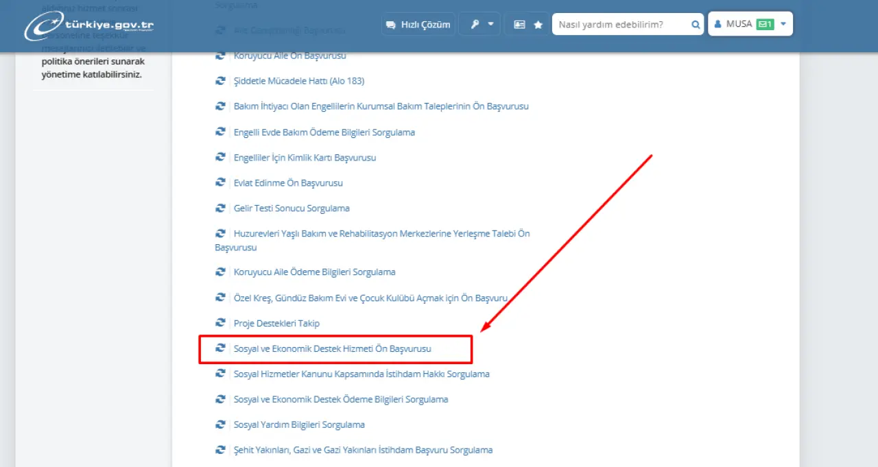This screenshot has height=467, width=878.
Task: Click the türkiye.gov.tr logo
Action: [89, 25]
